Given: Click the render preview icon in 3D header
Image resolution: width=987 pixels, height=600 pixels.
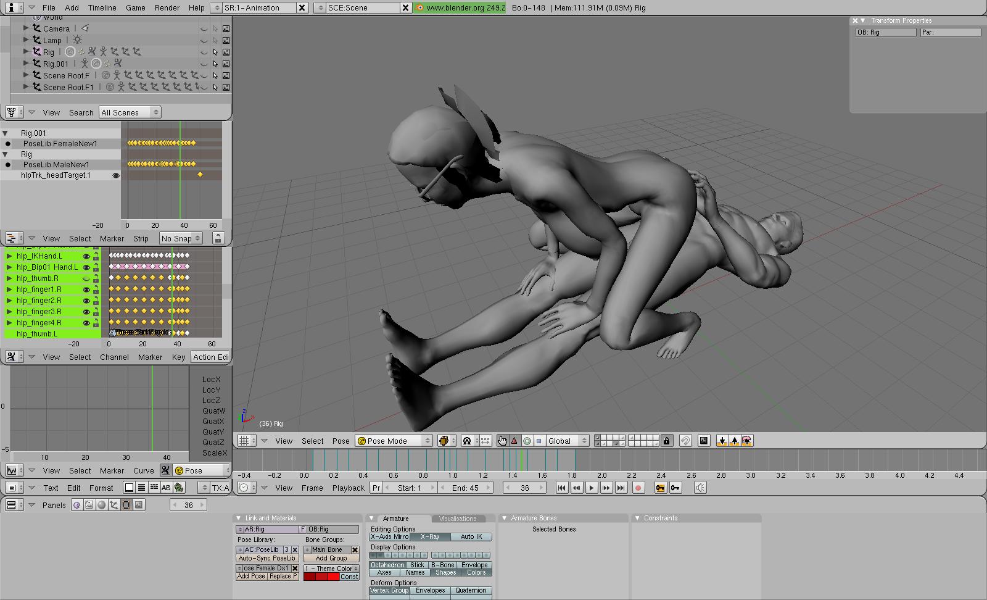Looking at the screenshot, I should coord(703,441).
